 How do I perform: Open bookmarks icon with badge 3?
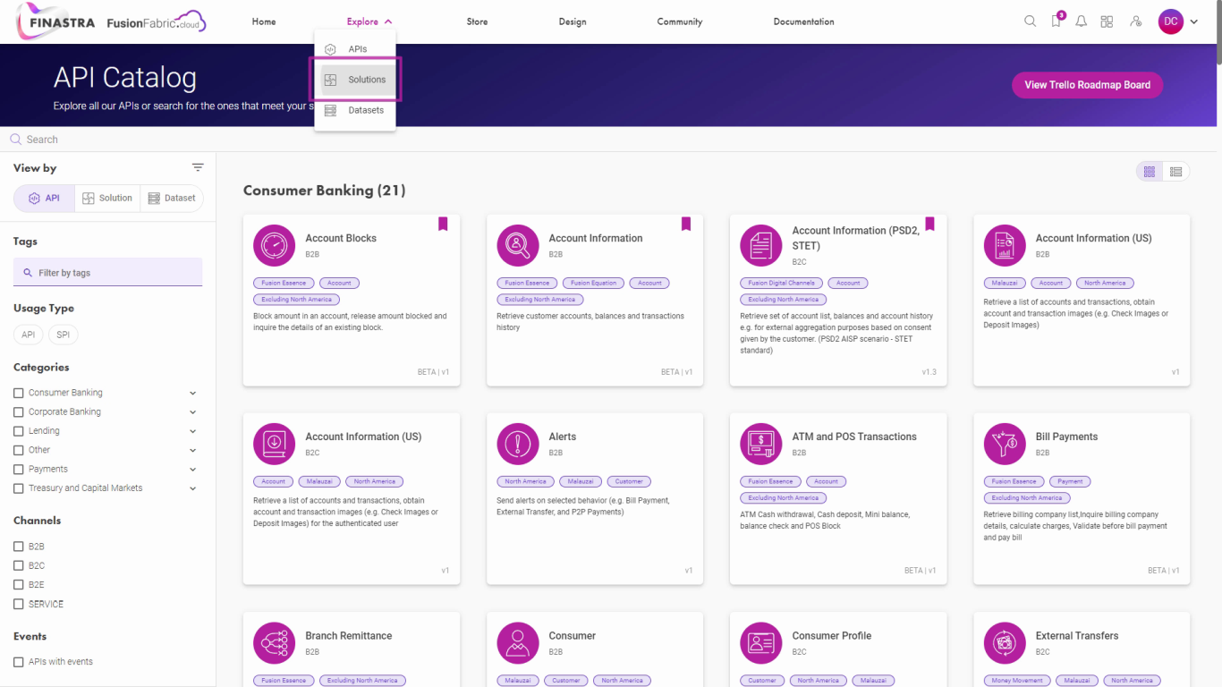point(1057,21)
